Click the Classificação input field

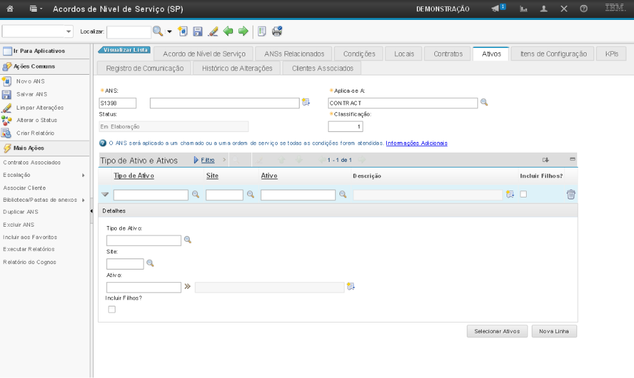click(345, 126)
